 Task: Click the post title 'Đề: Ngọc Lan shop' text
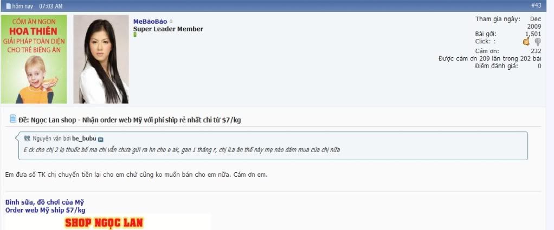click(130, 120)
